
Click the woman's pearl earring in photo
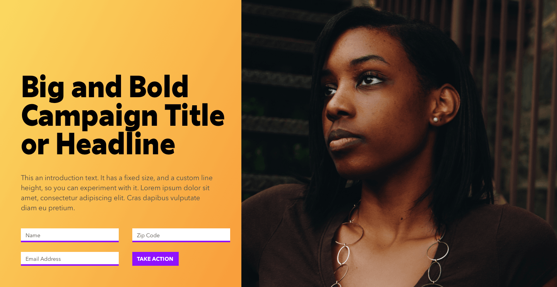(436, 120)
